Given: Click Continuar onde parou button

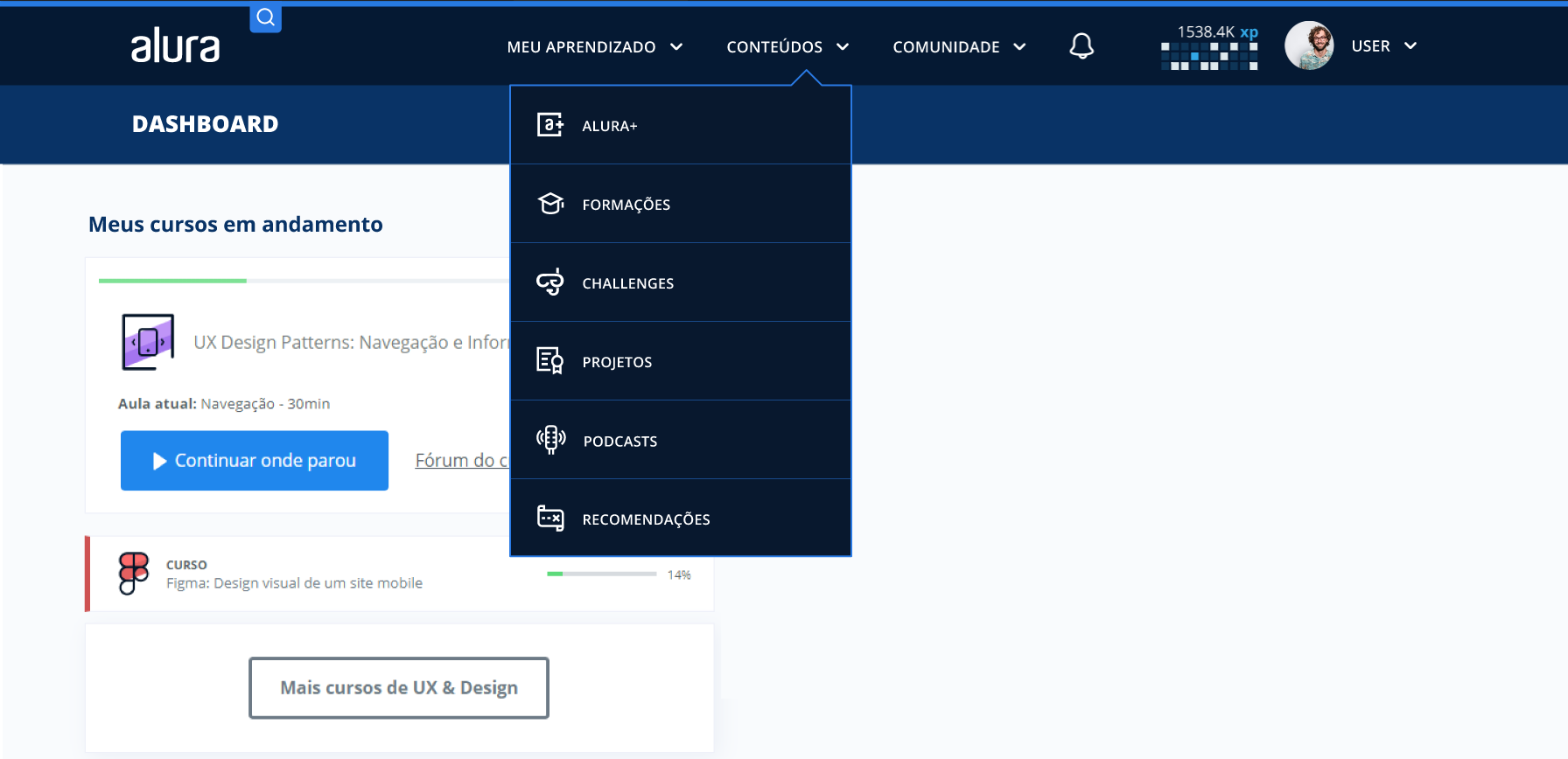Looking at the screenshot, I should (255, 460).
